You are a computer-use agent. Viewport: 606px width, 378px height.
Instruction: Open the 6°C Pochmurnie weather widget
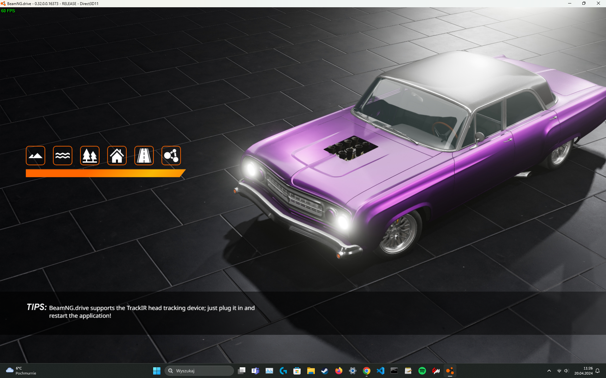pyautogui.click(x=21, y=371)
